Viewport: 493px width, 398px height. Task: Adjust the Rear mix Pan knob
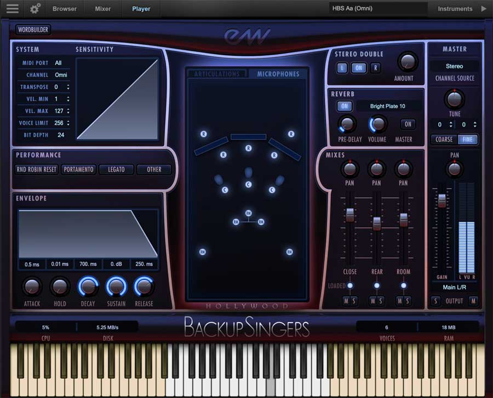click(x=377, y=168)
